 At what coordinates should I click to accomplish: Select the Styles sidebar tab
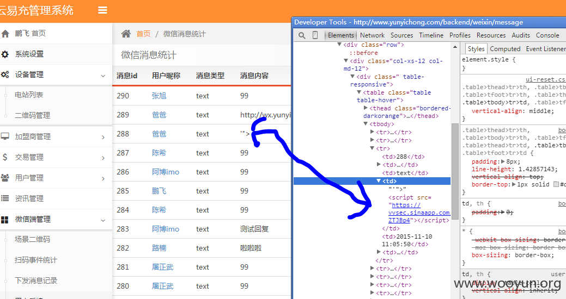tap(476, 48)
